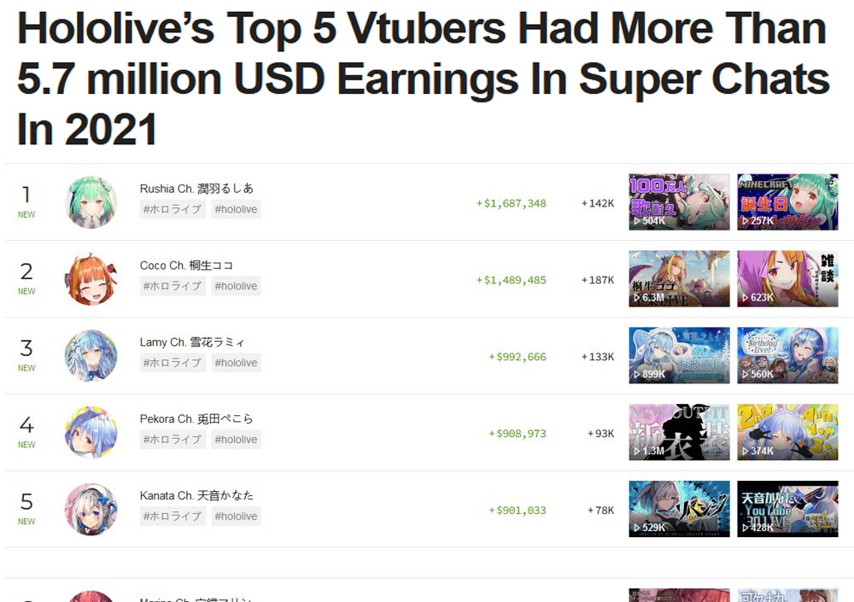Open Kanata's 428K 3D Live thumbnail
The image size is (854, 602).
(787, 510)
